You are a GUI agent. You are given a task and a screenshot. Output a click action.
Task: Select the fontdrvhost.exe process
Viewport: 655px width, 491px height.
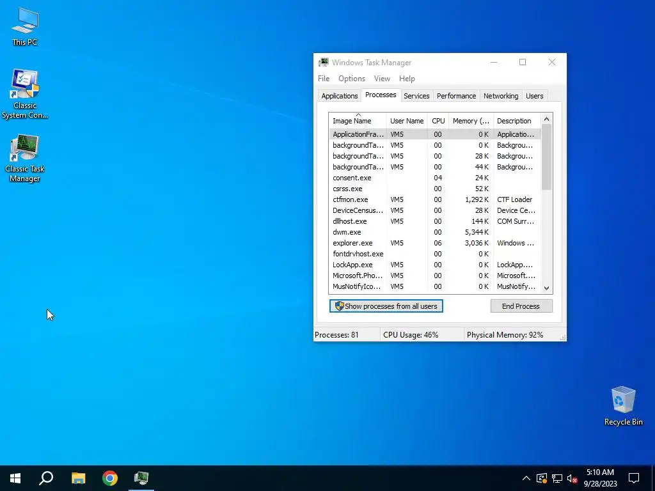434,254
